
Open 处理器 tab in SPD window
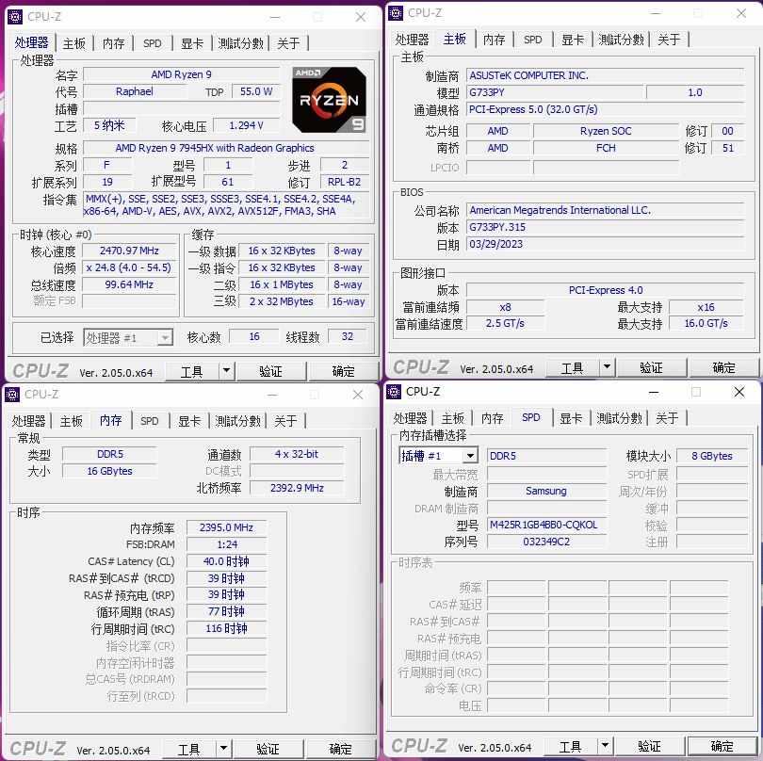410,418
